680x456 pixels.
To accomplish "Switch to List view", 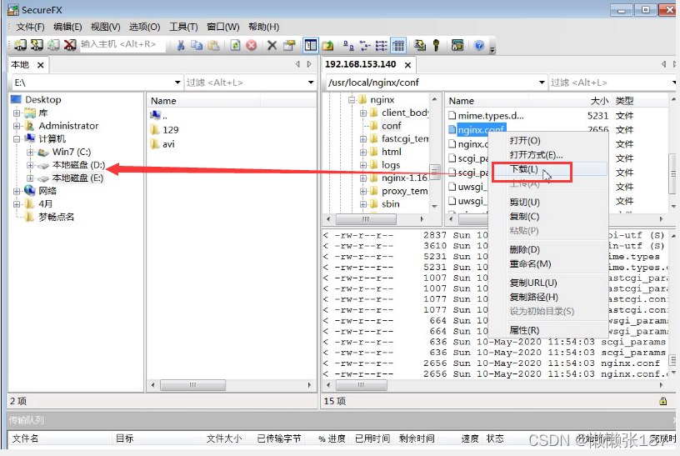I will coord(381,45).
